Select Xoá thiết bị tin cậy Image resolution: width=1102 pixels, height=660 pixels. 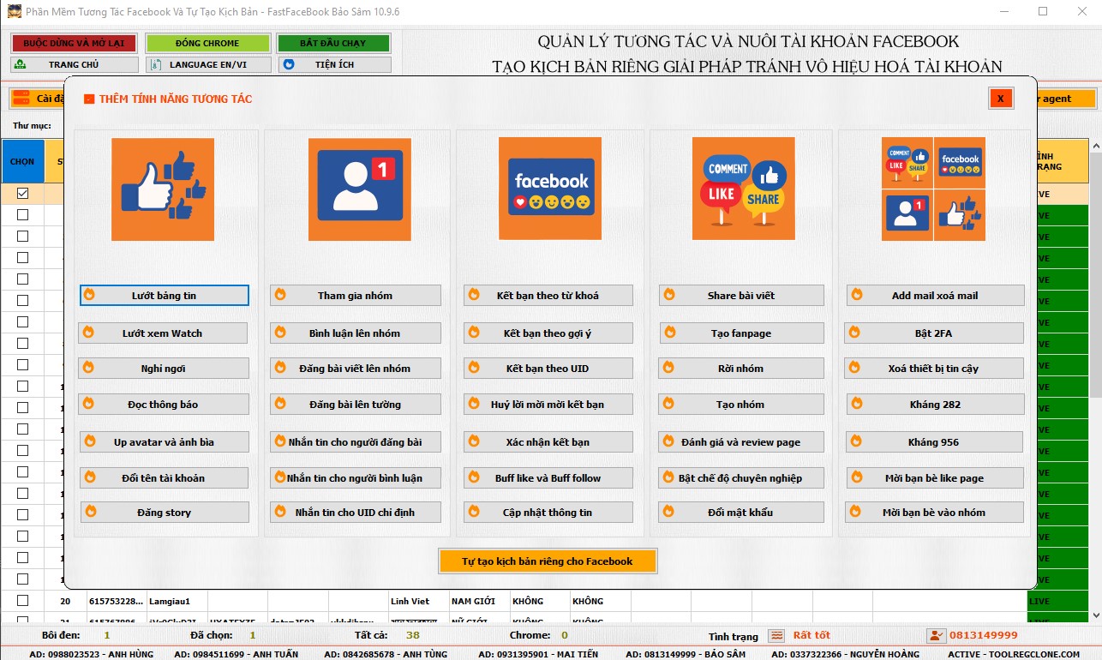point(934,369)
